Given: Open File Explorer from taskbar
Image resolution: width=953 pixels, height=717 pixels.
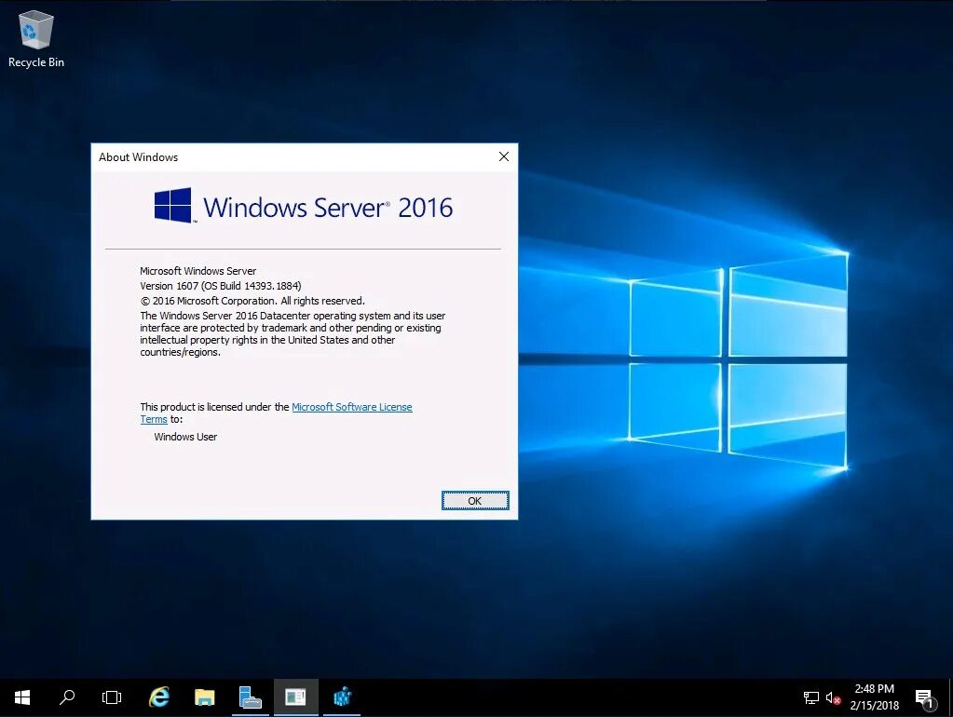Looking at the screenshot, I should [x=205, y=697].
